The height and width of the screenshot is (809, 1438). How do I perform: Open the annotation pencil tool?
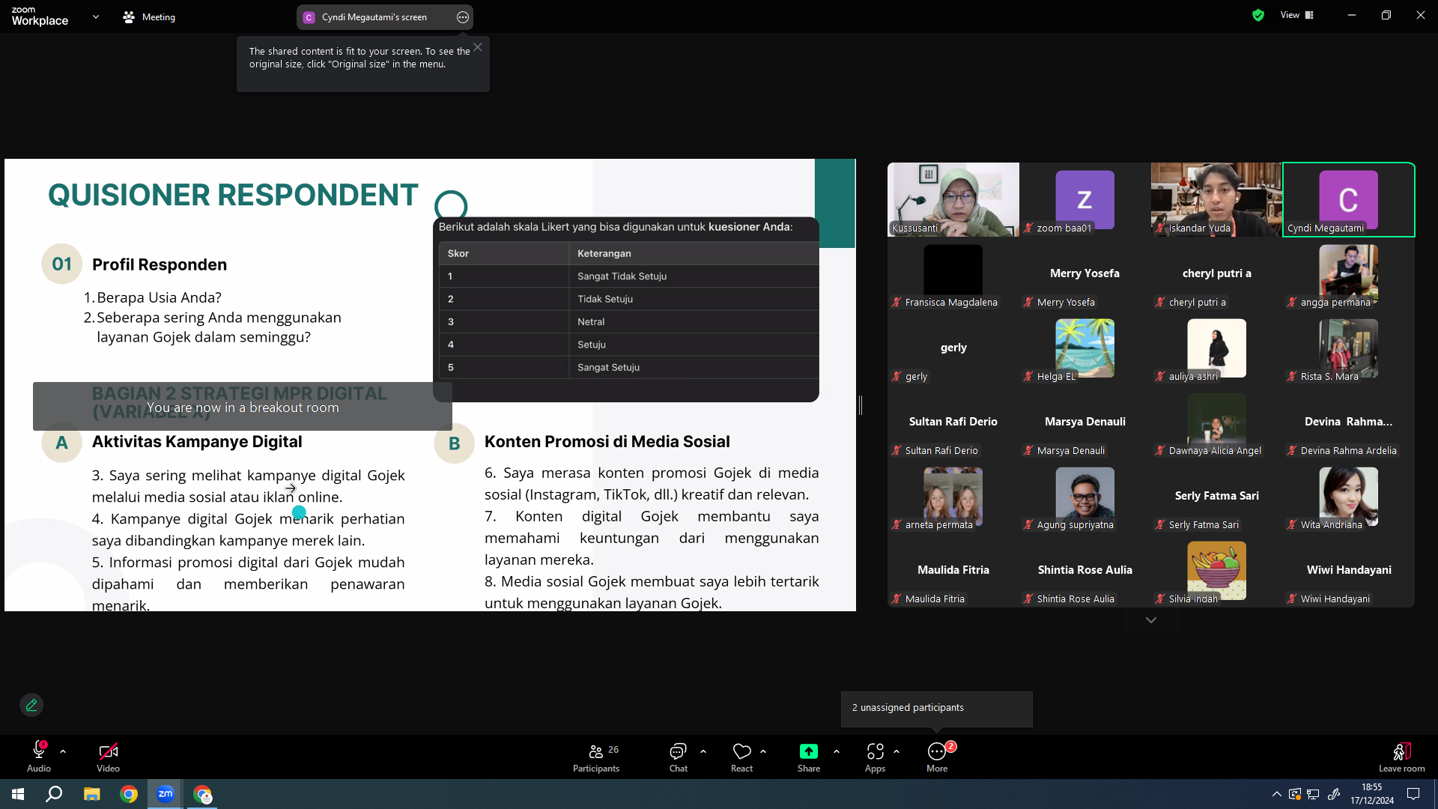point(31,705)
